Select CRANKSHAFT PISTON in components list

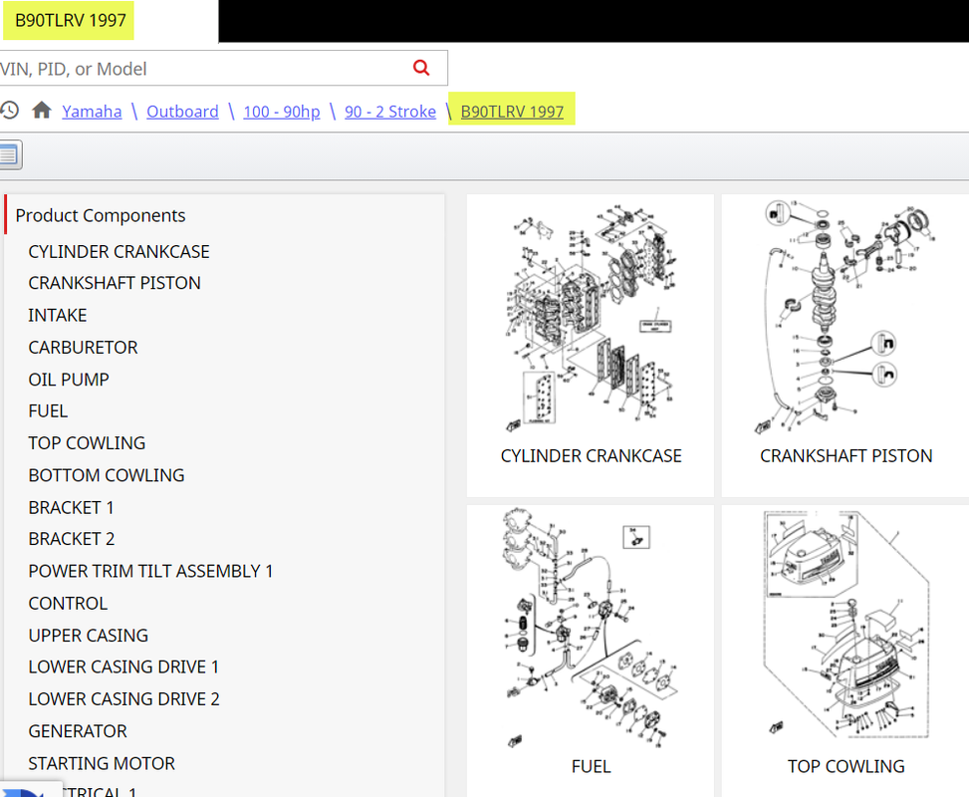pyautogui.click(x=115, y=283)
